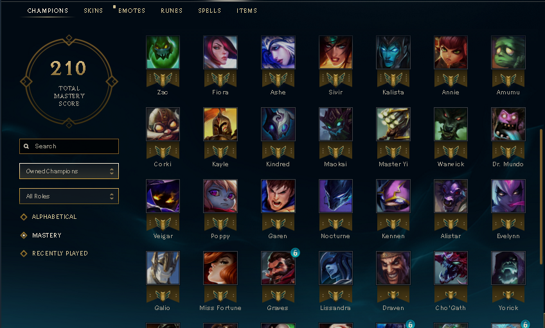Screen dimensions: 545x328
Task: Select the Zac champion portrait
Action: pyautogui.click(x=163, y=52)
